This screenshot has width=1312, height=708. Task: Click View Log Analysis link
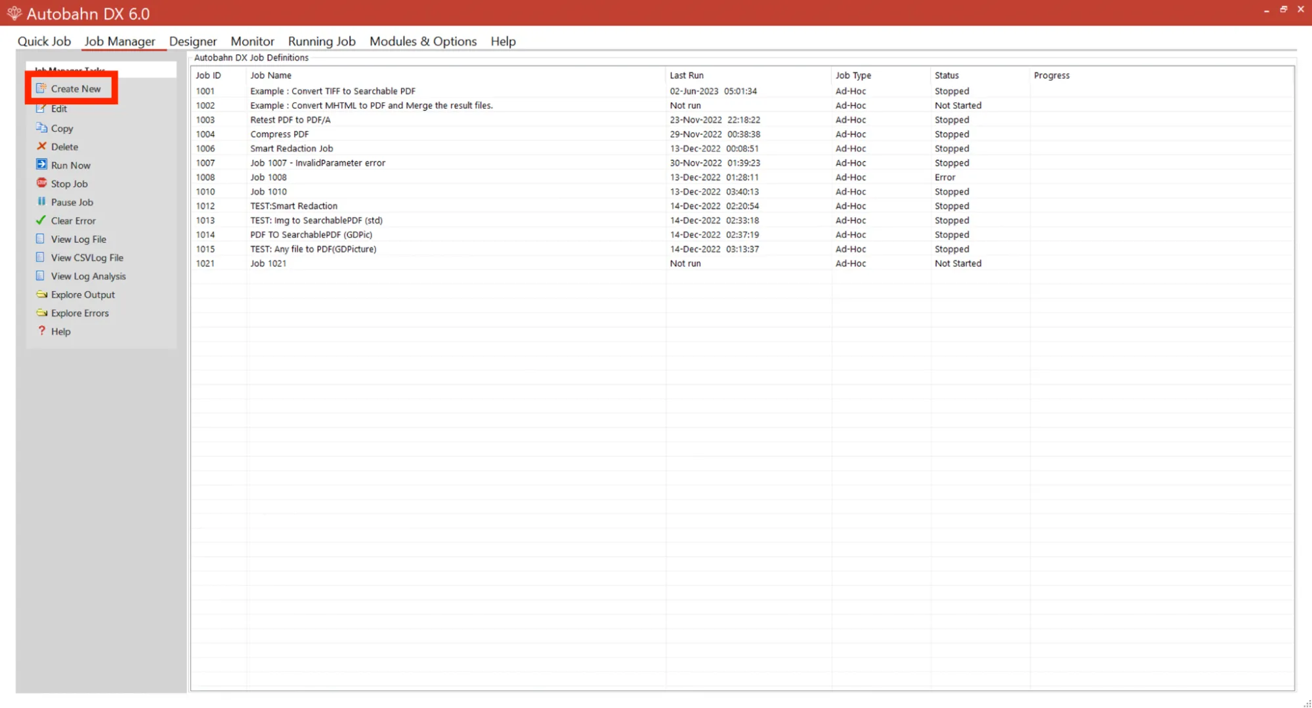tap(88, 276)
